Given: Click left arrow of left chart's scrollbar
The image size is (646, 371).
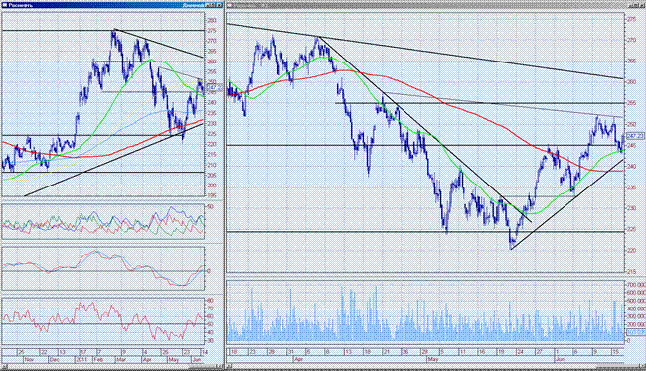Looking at the screenshot, I should pos(5,366).
